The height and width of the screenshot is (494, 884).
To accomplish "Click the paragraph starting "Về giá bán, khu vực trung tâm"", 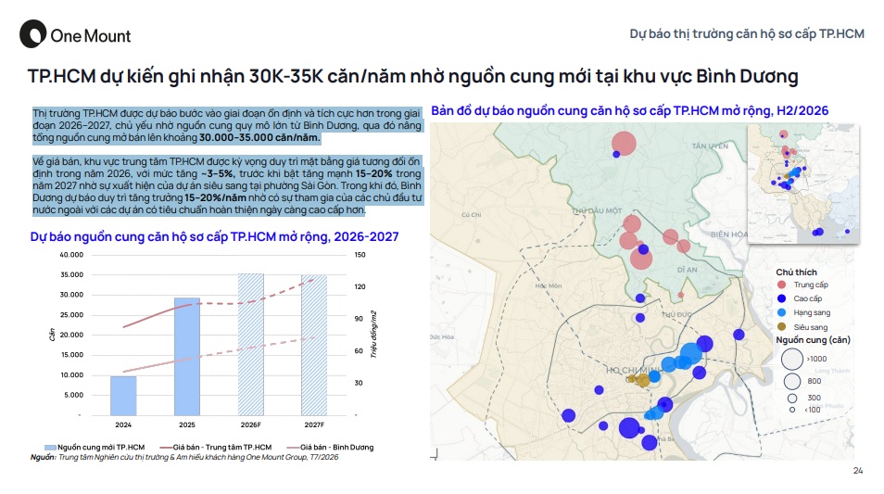I will point(227,185).
